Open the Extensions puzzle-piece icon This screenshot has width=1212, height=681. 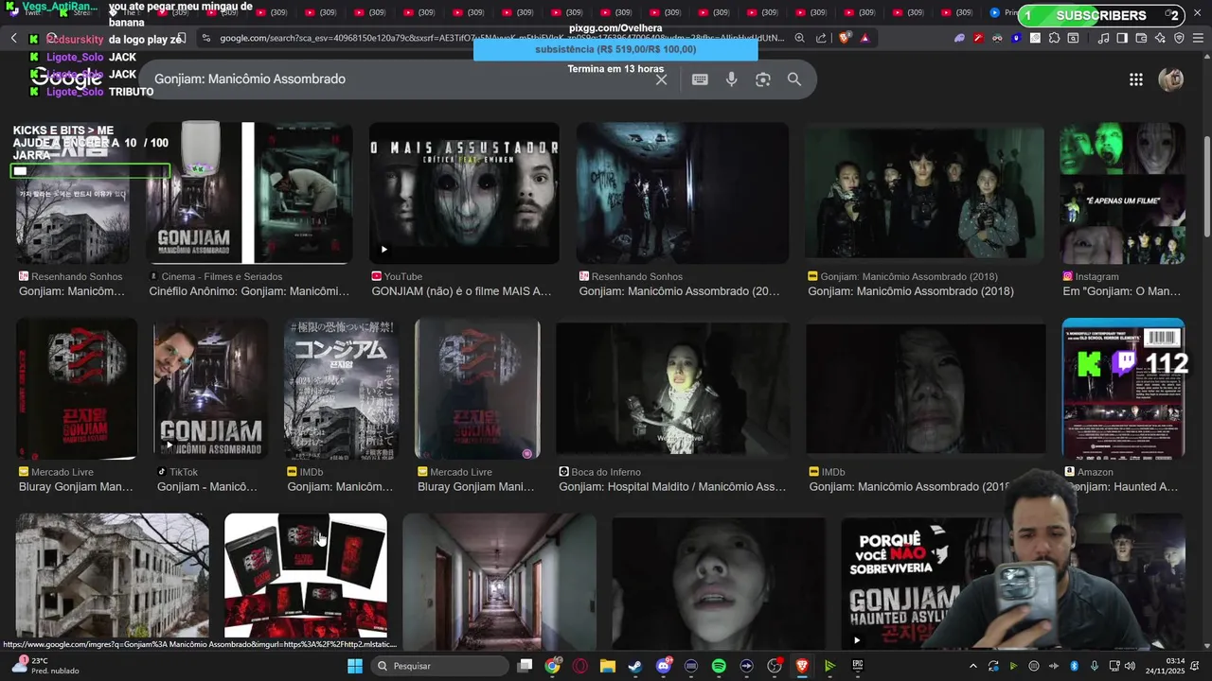pos(1054,38)
